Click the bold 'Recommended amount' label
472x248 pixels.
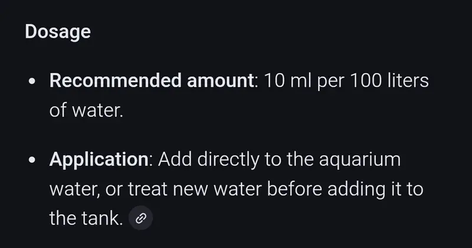pyautogui.click(x=150, y=81)
